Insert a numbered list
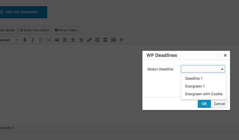239x140 pixels. (49, 40)
